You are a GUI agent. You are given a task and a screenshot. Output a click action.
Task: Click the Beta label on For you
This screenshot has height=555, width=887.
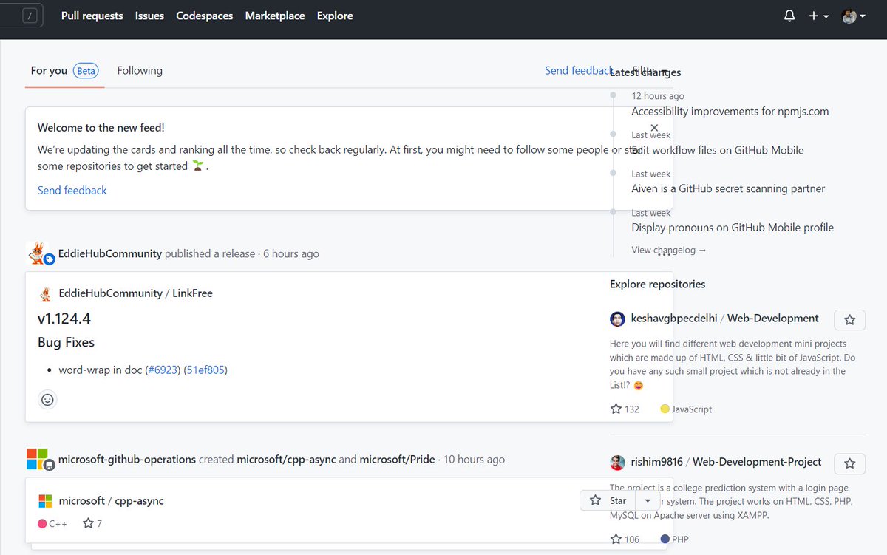point(86,71)
